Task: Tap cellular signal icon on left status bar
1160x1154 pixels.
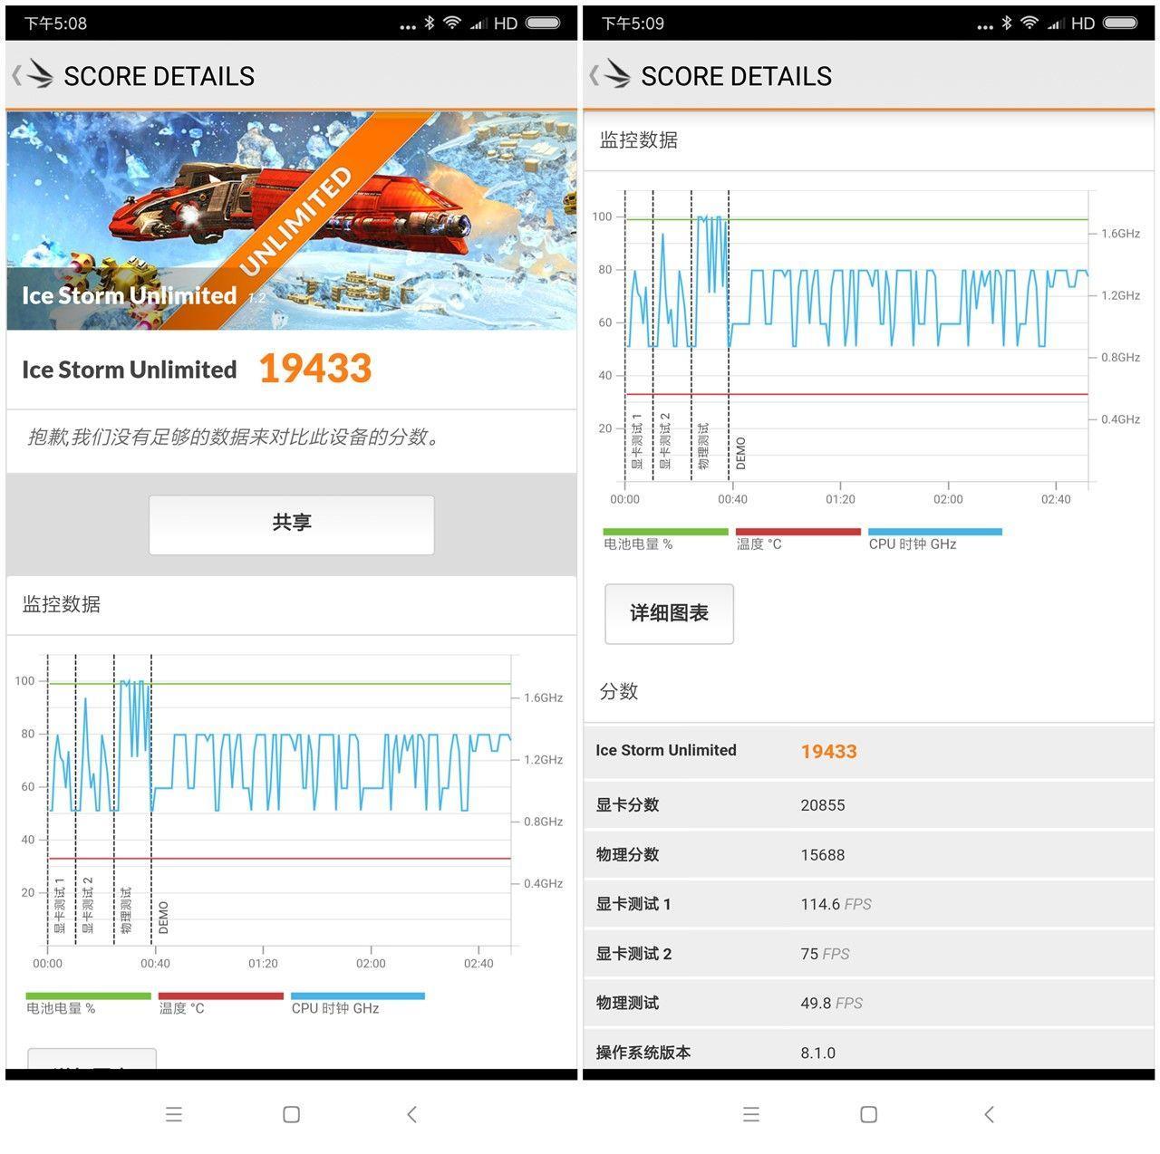Action: coord(478,24)
